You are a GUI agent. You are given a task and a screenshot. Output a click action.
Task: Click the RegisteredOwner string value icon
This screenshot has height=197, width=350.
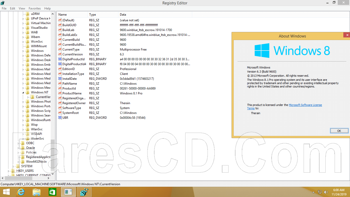[x=60, y=103]
